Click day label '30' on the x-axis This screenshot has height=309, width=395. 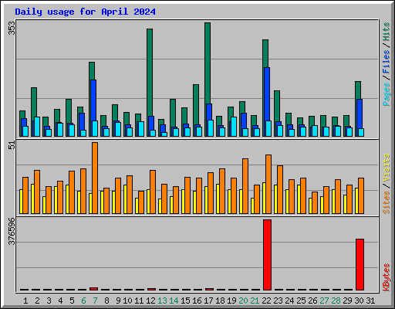359,301
